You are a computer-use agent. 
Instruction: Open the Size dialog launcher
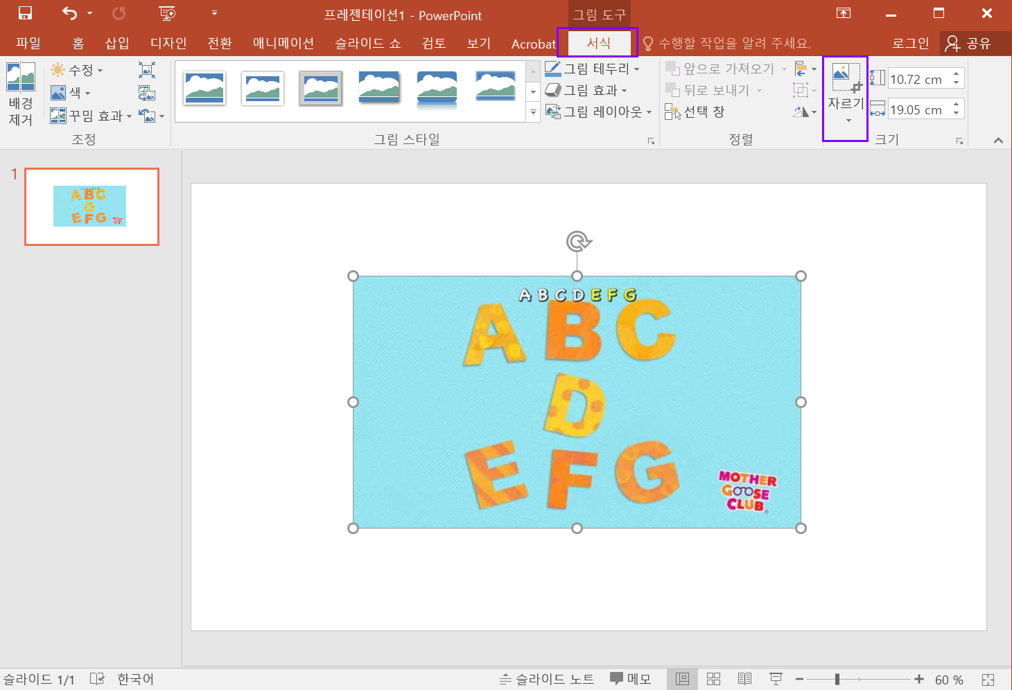(x=959, y=141)
